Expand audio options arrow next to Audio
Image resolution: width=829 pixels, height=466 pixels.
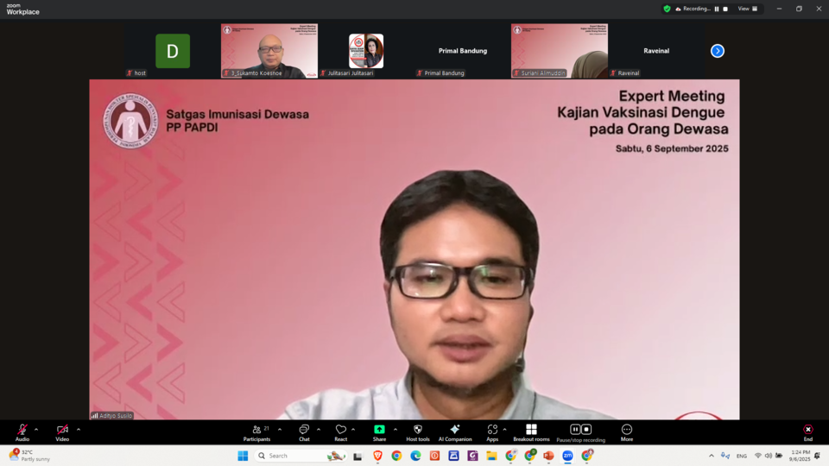click(36, 429)
